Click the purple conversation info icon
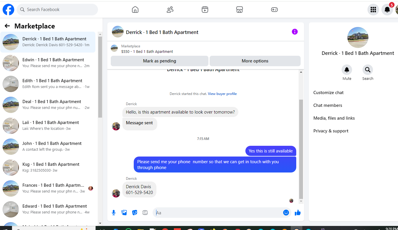Image resolution: width=398 pixels, height=230 pixels. [x=295, y=32]
